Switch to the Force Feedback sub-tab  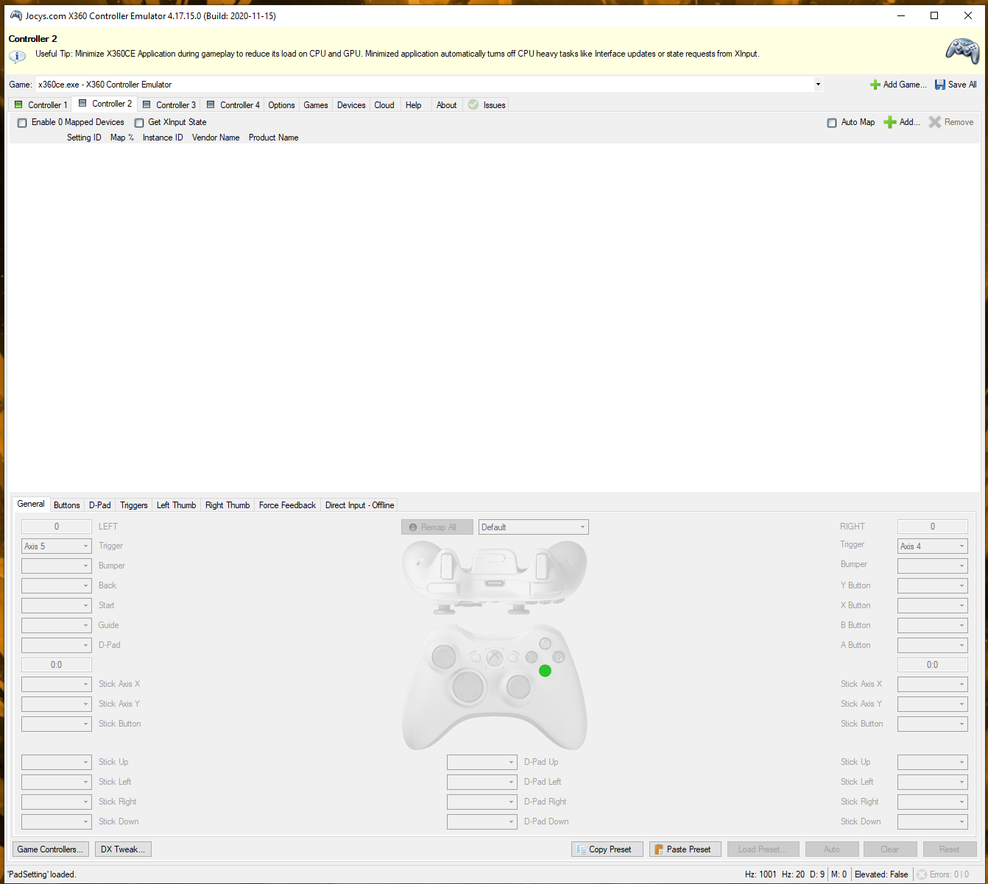point(287,505)
